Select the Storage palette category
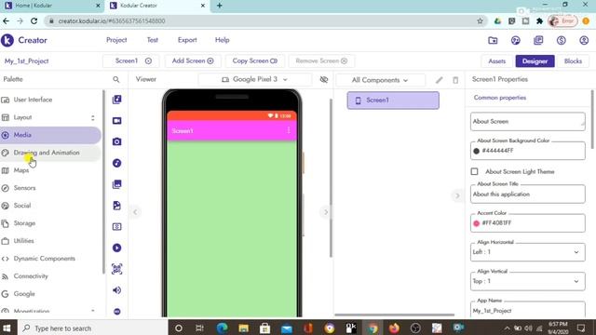Viewport: 596px width, 335px height. tap(50, 223)
